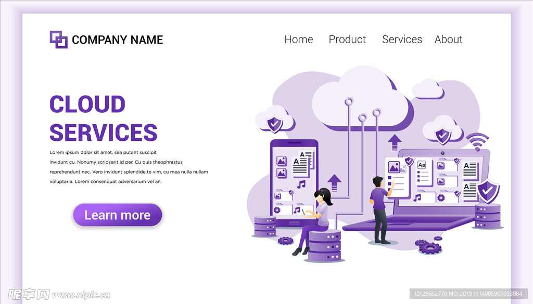Click the Wi-Fi signal icon above the laptop
Viewport: 533px width, 304px height.
tap(477, 142)
